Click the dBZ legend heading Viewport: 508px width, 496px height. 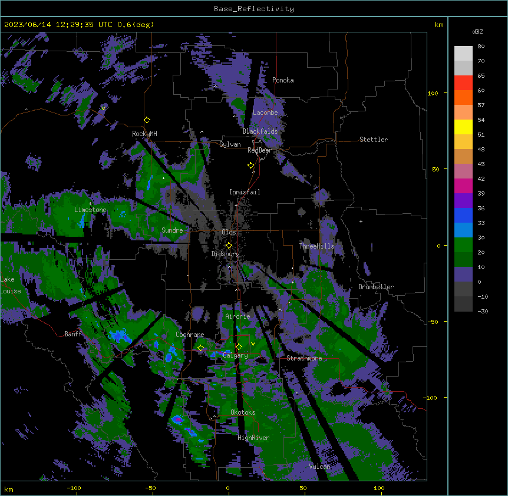pyautogui.click(x=477, y=32)
